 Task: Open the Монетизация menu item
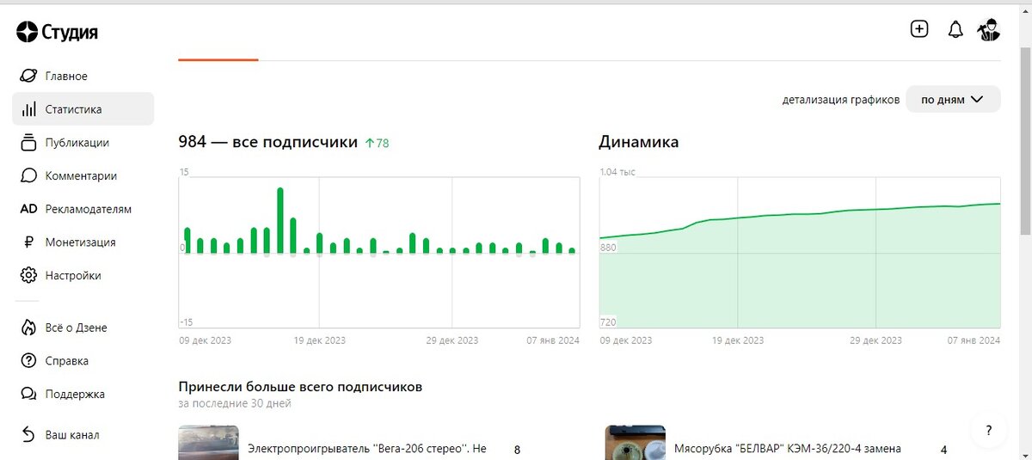coord(80,242)
